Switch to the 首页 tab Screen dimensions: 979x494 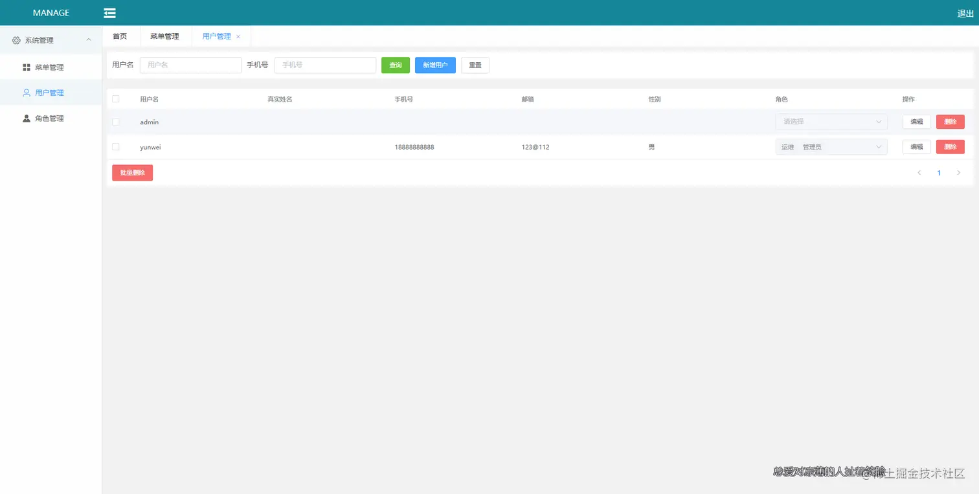(120, 36)
